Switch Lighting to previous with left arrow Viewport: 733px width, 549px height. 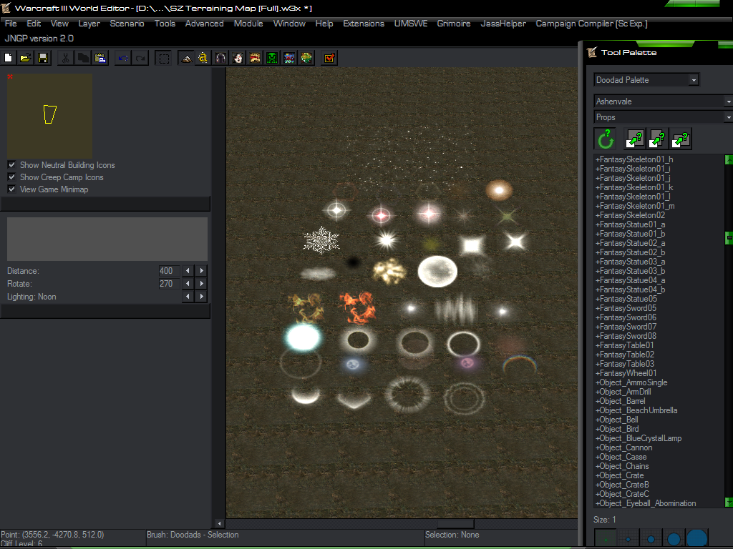188,297
